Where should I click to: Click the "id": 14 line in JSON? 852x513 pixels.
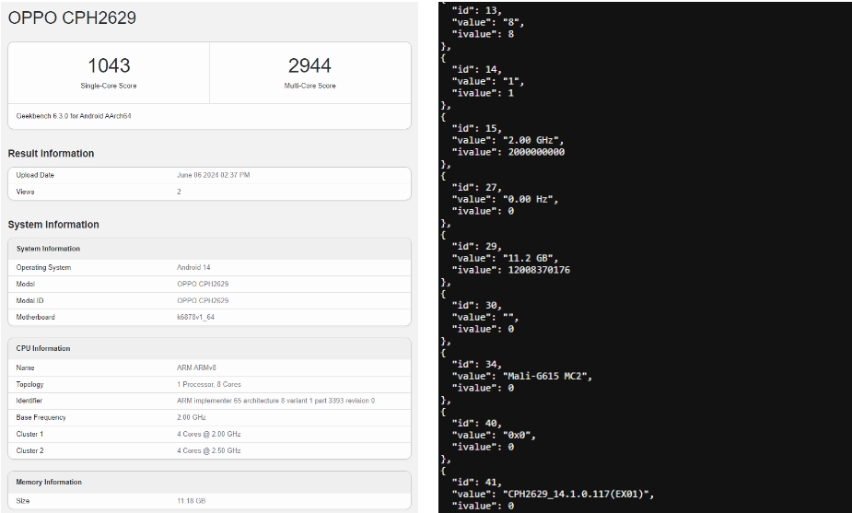pyautogui.click(x=476, y=70)
